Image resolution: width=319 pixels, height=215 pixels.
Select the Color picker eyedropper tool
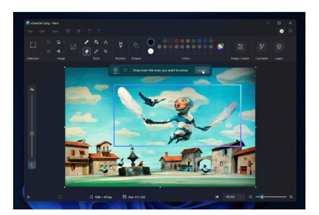[x=96, y=51]
